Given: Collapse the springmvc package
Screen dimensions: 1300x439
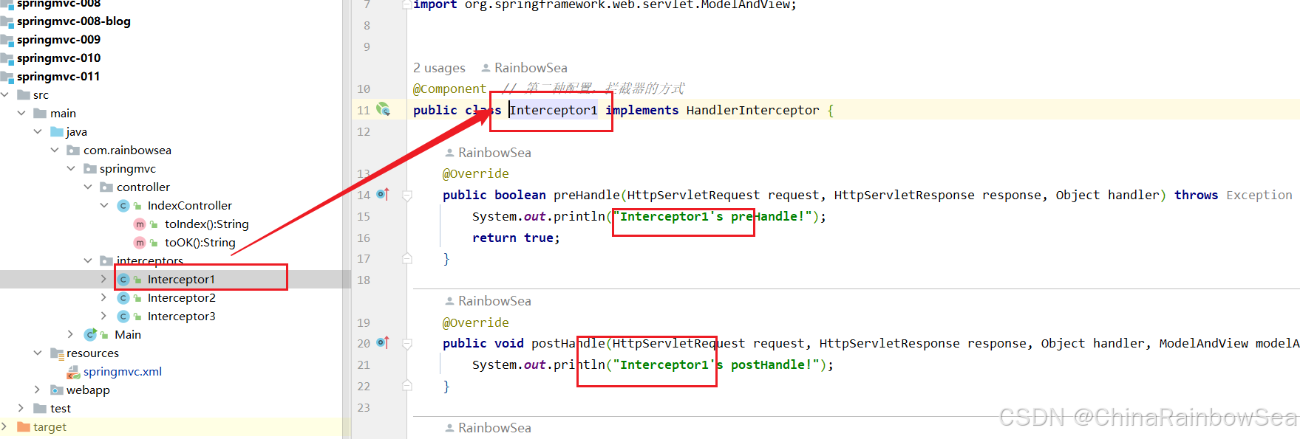Looking at the screenshot, I should [71, 168].
